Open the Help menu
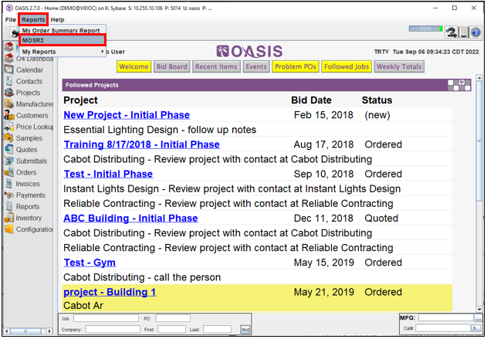The image size is (487, 339). (x=57, y=19)
